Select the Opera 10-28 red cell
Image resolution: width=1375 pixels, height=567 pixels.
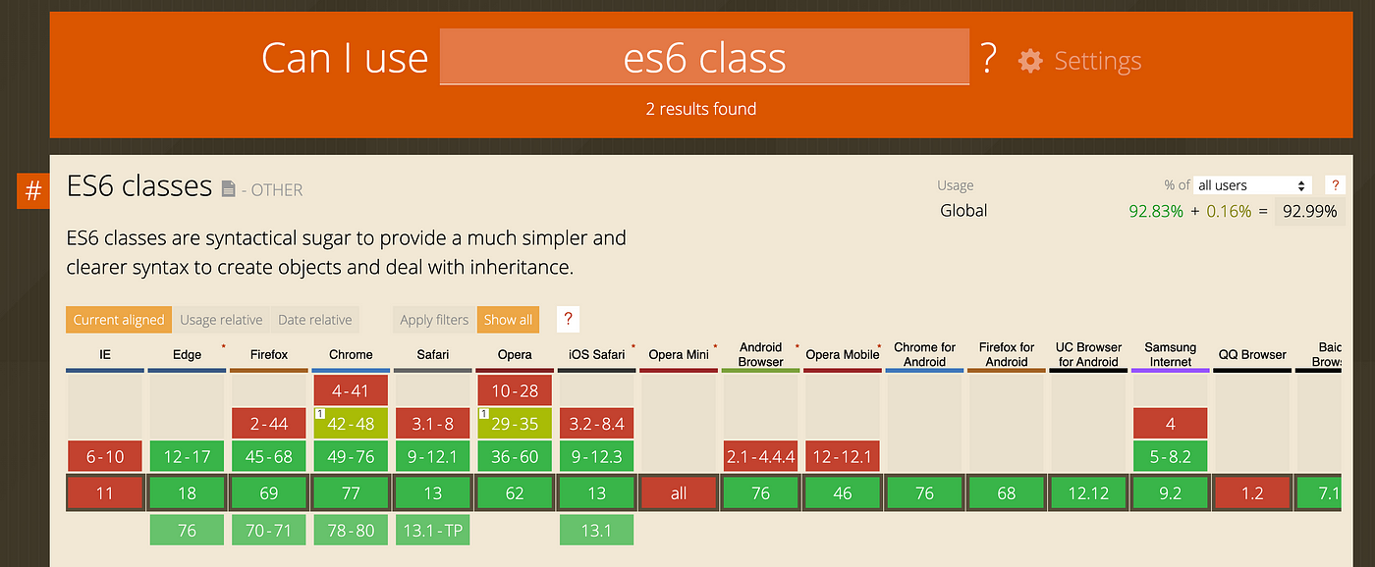[515, 390]
